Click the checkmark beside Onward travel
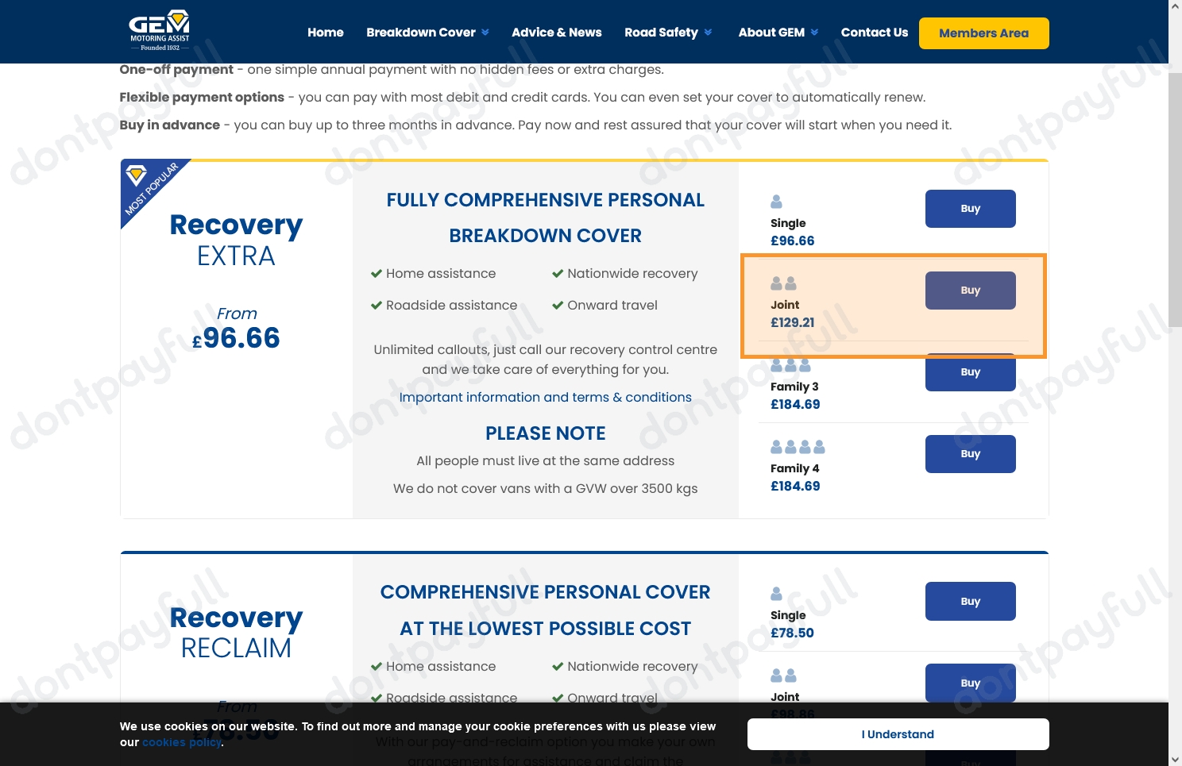Screen dimensions: 1182x766 [558, 305]
